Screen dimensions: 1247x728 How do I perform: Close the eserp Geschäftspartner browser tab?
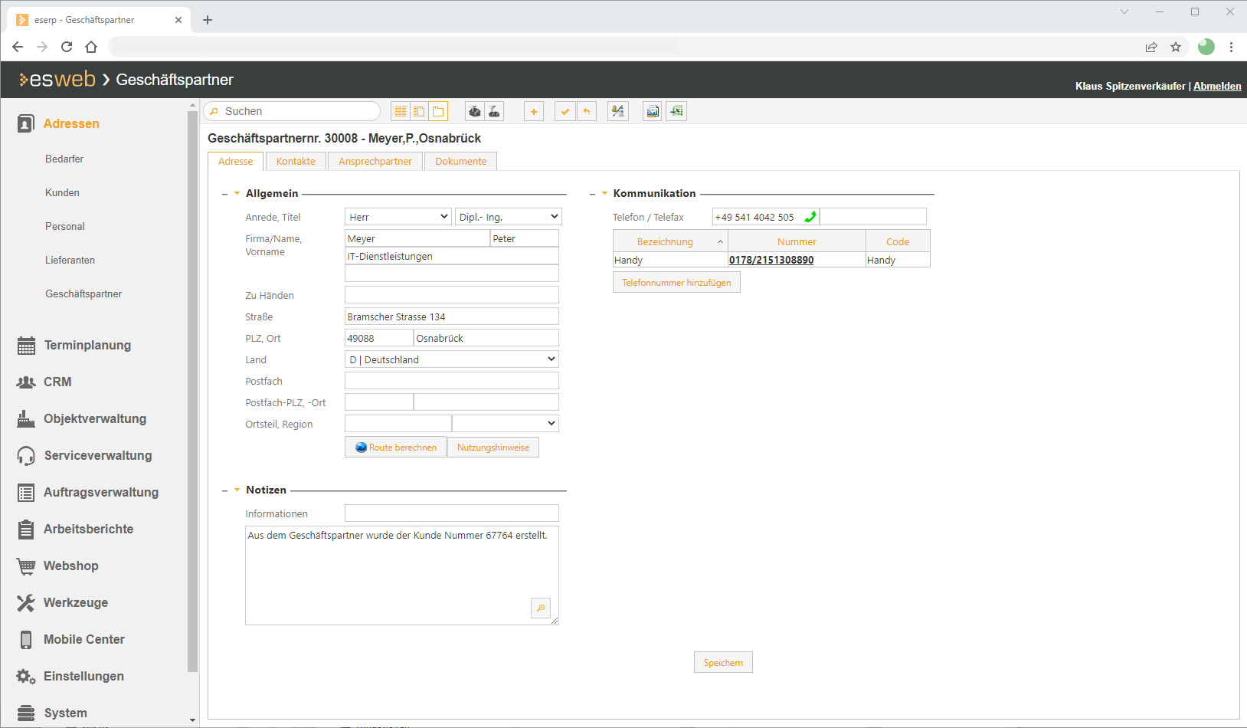click(178, 20)
